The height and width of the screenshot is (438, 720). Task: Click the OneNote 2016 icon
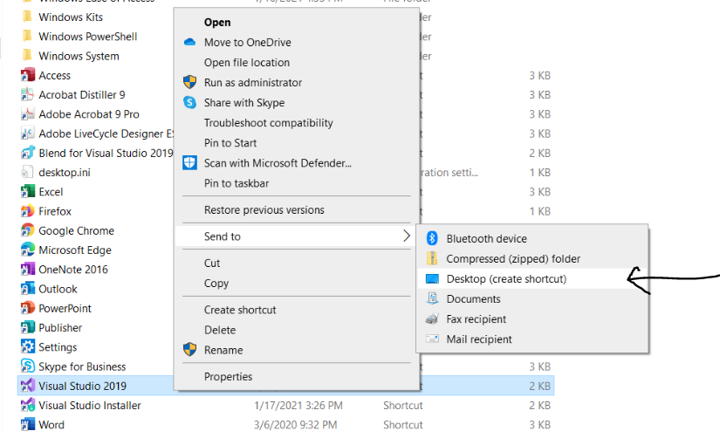coord(28,270)
